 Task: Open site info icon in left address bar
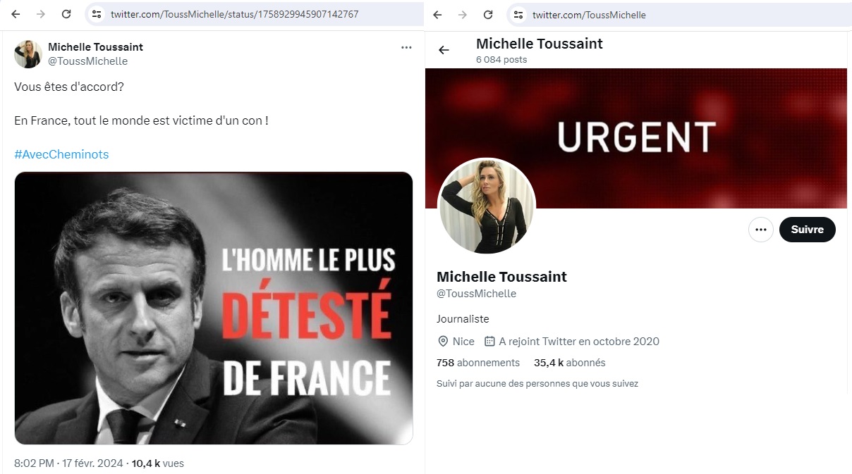coord(97,14)
